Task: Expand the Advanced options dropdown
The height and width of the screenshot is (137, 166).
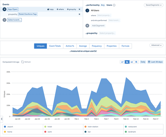Action: pyautogui.click(x=156, y=45)
